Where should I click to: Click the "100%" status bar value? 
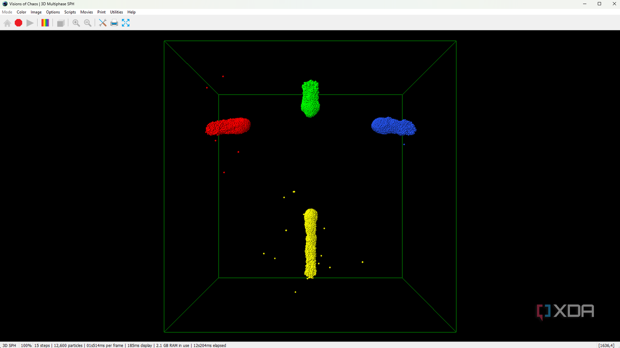[x=26, y=346]
